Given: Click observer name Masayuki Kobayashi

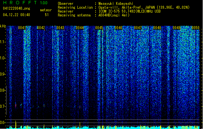Looking at the screenshot, I should coord(116,4).
